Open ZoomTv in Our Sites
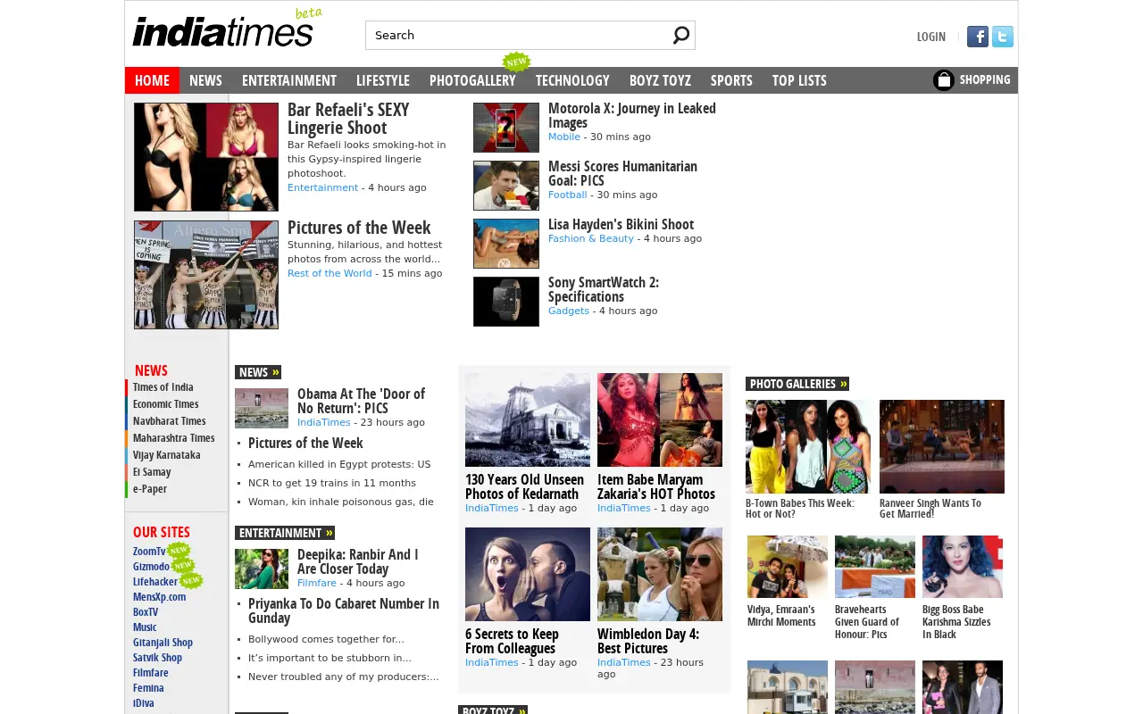 click(149, 552)
